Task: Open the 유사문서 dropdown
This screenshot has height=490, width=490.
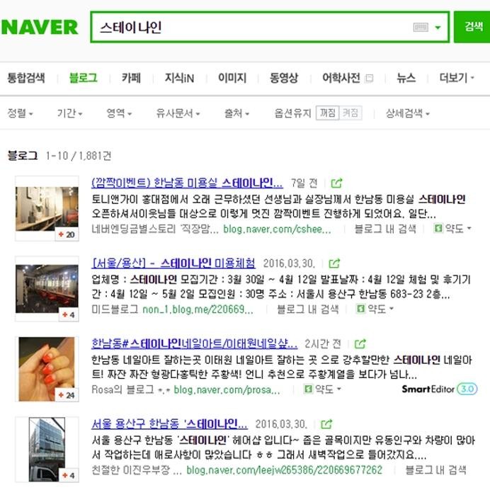Action: [x=178, y=113]
